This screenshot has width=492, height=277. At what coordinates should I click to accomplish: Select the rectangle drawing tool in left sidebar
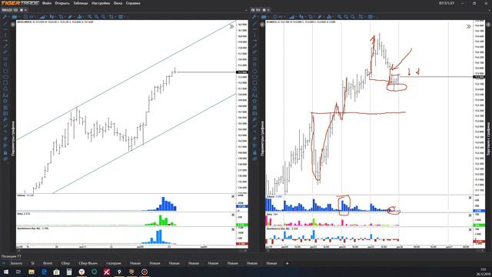tap(5, 83)
